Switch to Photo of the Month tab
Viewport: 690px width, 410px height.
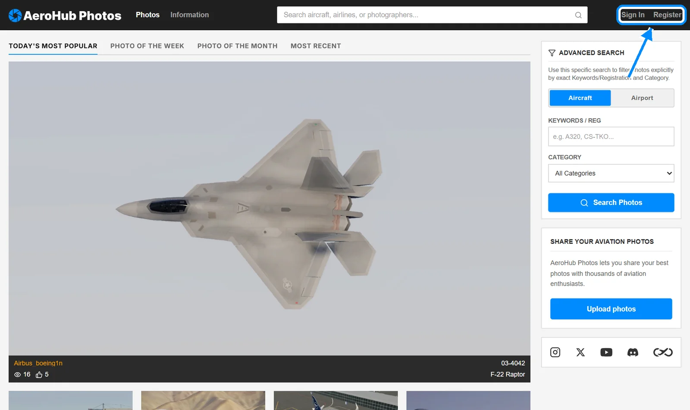[x=237, y=46]
